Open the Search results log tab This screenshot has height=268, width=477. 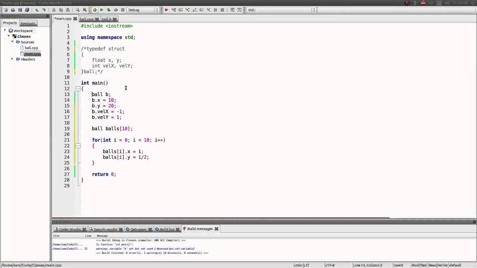pyautogui.click(x=105, y=229)
